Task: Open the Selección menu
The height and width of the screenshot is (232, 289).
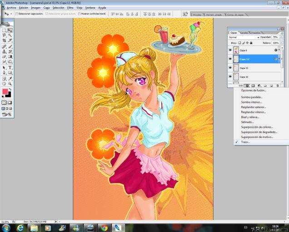Action: (58, 8)
